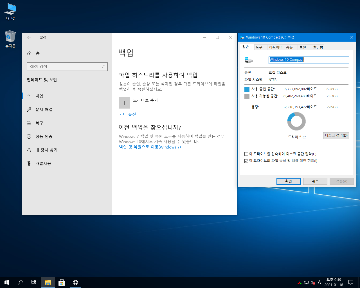Click 32,210,153,472바이트 capacity value
This screenshot has height=288, width=360.
coord(300,107)
